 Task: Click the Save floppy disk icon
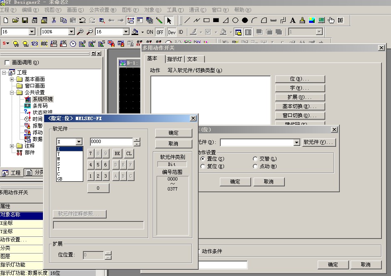click(25, 20)
